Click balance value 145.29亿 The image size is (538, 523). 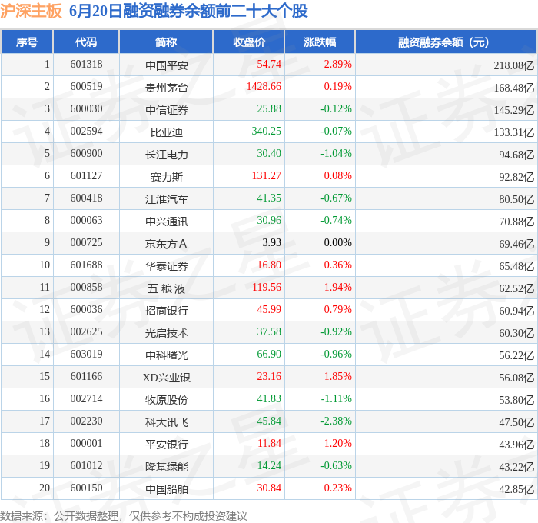click(514, 110)
